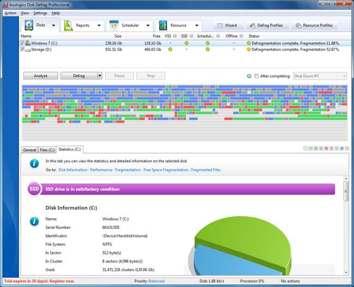
Task: Click the VSS green check for Storage (D:)
Action: tap(170, 49)
